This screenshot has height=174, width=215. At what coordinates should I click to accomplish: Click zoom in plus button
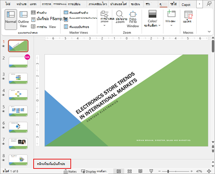(191, 171)
